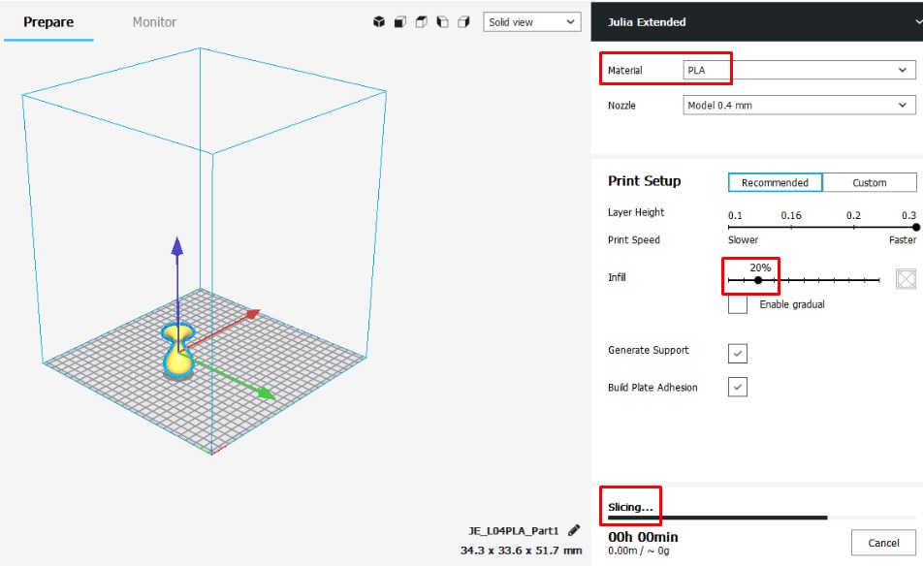Select the Custom print setup mode

coord(870,182)
